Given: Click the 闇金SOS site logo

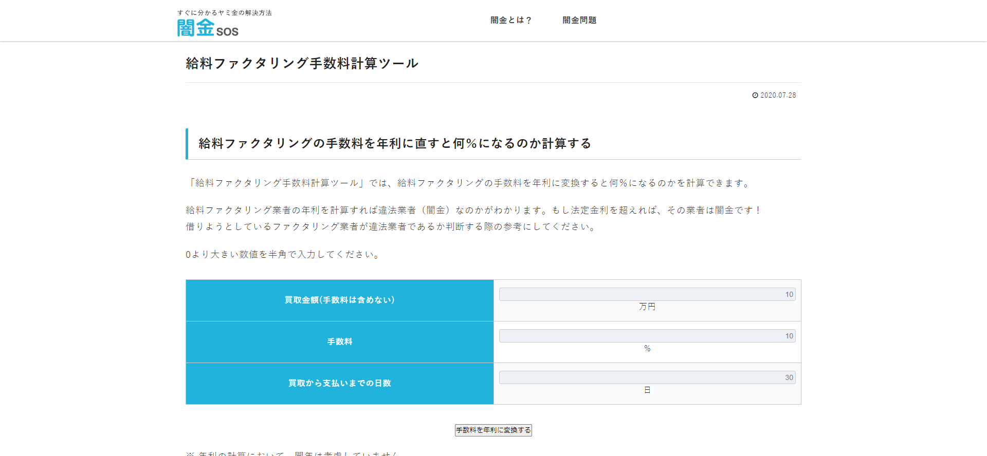Looking at the screenshot, I should (x=208, y=28).
